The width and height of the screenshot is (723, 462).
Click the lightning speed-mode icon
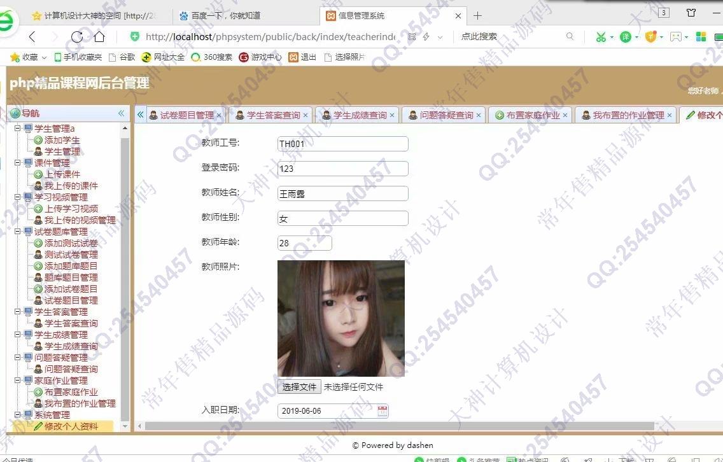[426, 37]
